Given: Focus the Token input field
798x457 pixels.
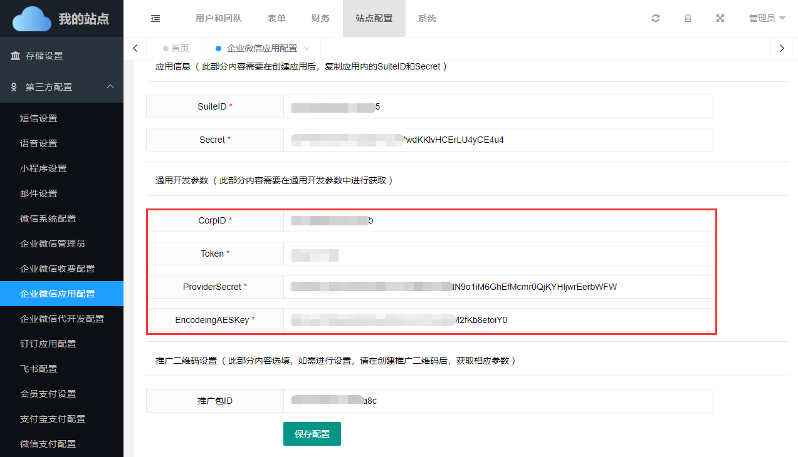Looking at the screenshot, I should point(498,254).
